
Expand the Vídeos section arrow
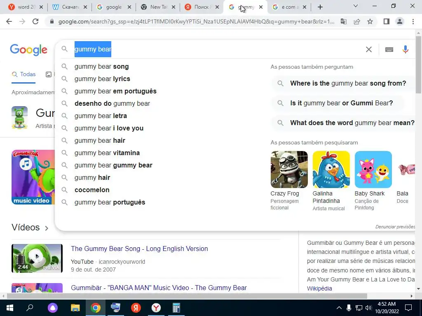[47, 228]
